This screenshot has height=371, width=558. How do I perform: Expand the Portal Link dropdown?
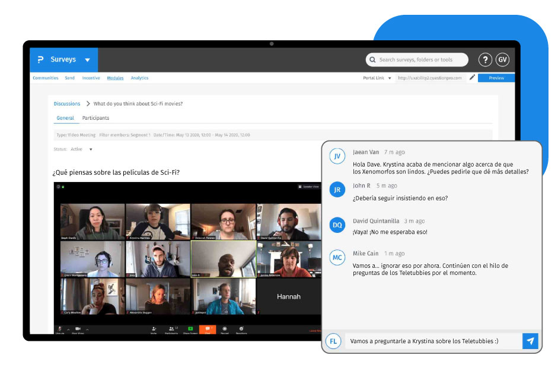point(390,78)
